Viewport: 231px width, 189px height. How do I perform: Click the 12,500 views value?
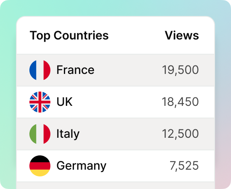180,134
